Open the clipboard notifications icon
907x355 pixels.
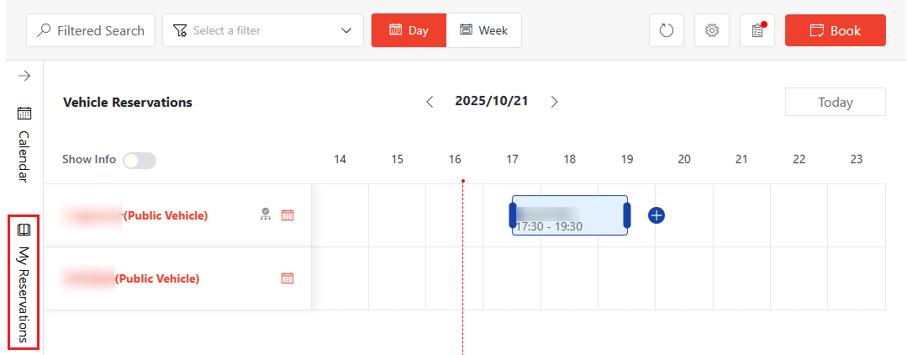coord(757,31)
